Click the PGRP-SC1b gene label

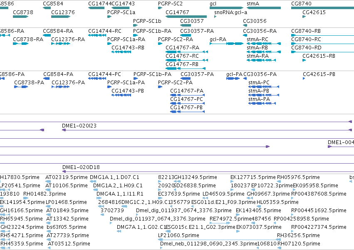coord(147,21)
